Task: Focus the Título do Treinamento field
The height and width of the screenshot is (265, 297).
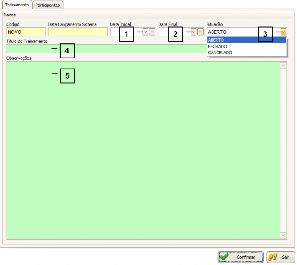Action: tap(105, 48)
